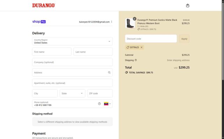Image resolution: width=224 pixels, height=139 pixels.
Task: Click the boot product thumbnail
Action: coord(130,23)
